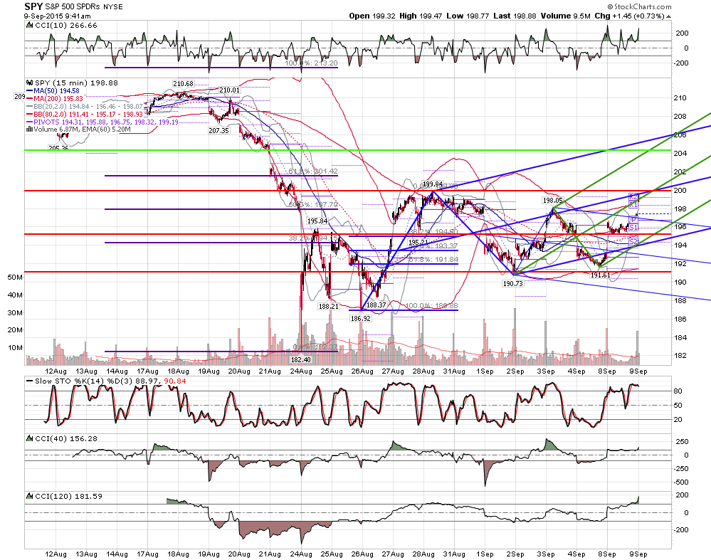The width and height of the screenshot is (711, 560).
Task: Click the bold SPY ticker symbol in the title
Action: point(33,6)
